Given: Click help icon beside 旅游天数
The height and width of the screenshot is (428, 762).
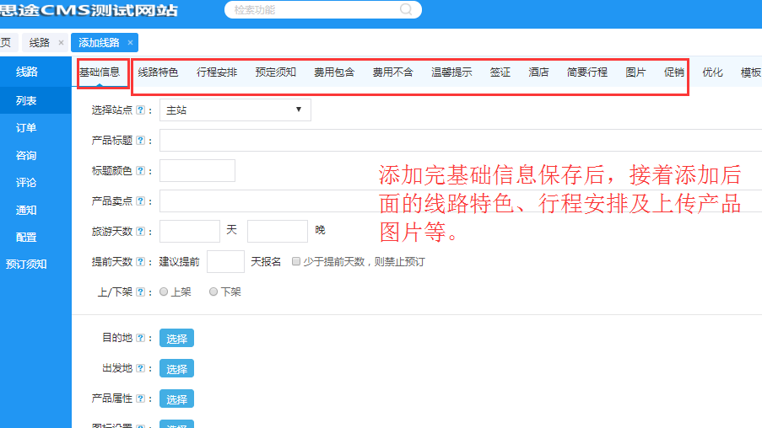Looking at the screenshot, I should [140, 232].
